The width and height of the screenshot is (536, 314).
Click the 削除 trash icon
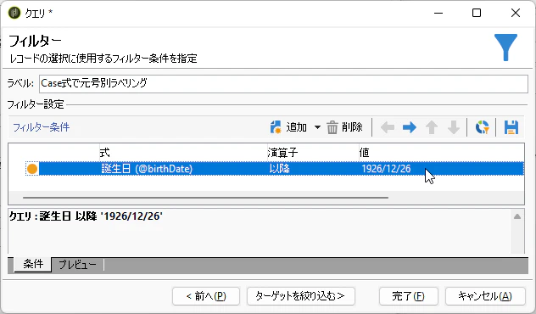tap(332, 127)
